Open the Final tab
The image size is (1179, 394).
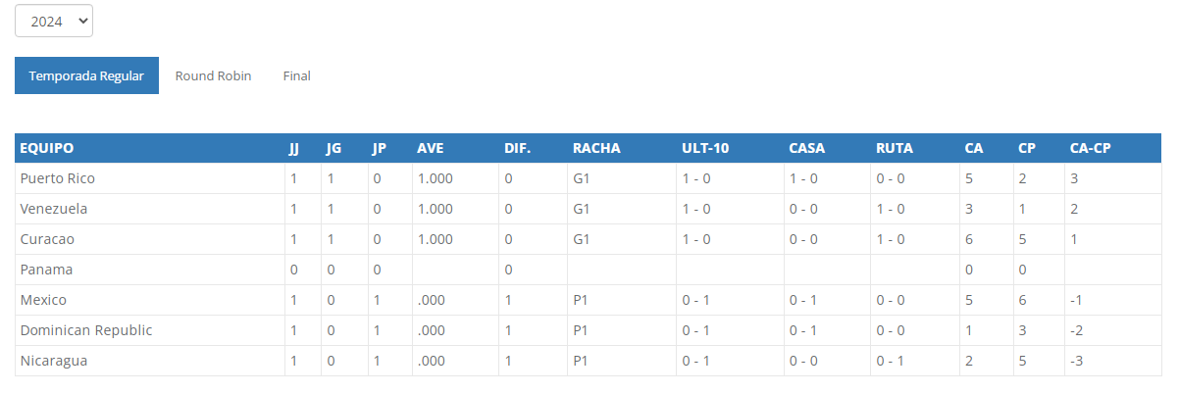[x=296, y=75]
